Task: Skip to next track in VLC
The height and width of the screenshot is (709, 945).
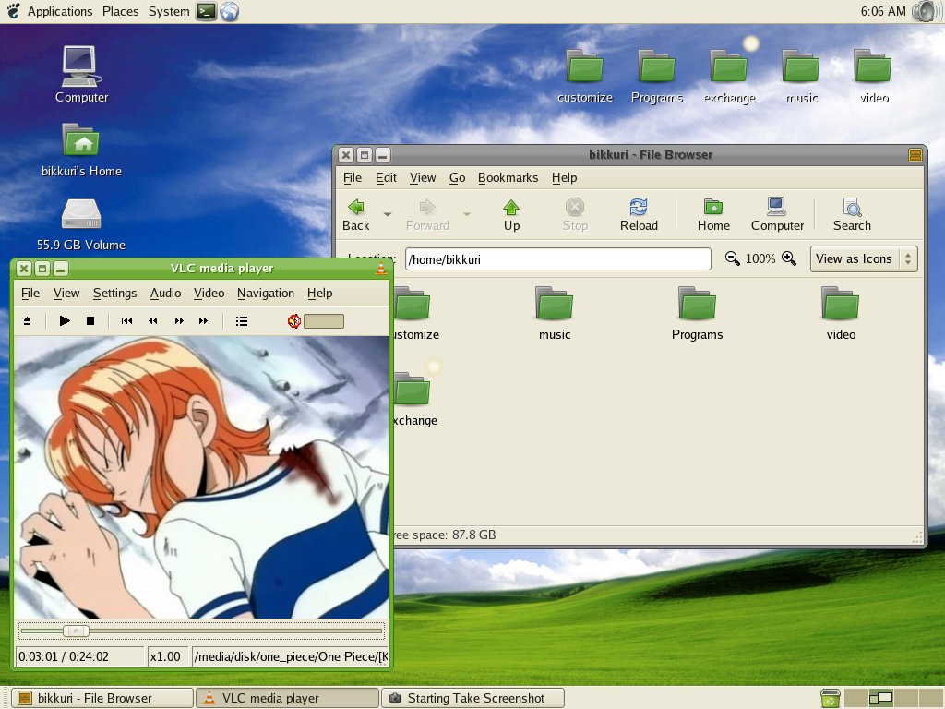Action: (205, 321)
